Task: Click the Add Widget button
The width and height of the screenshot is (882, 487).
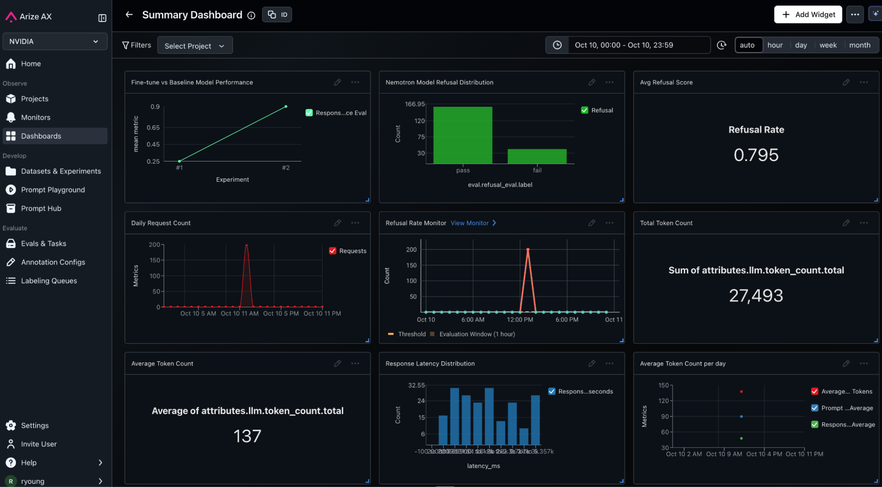Action: pos(808,15)
